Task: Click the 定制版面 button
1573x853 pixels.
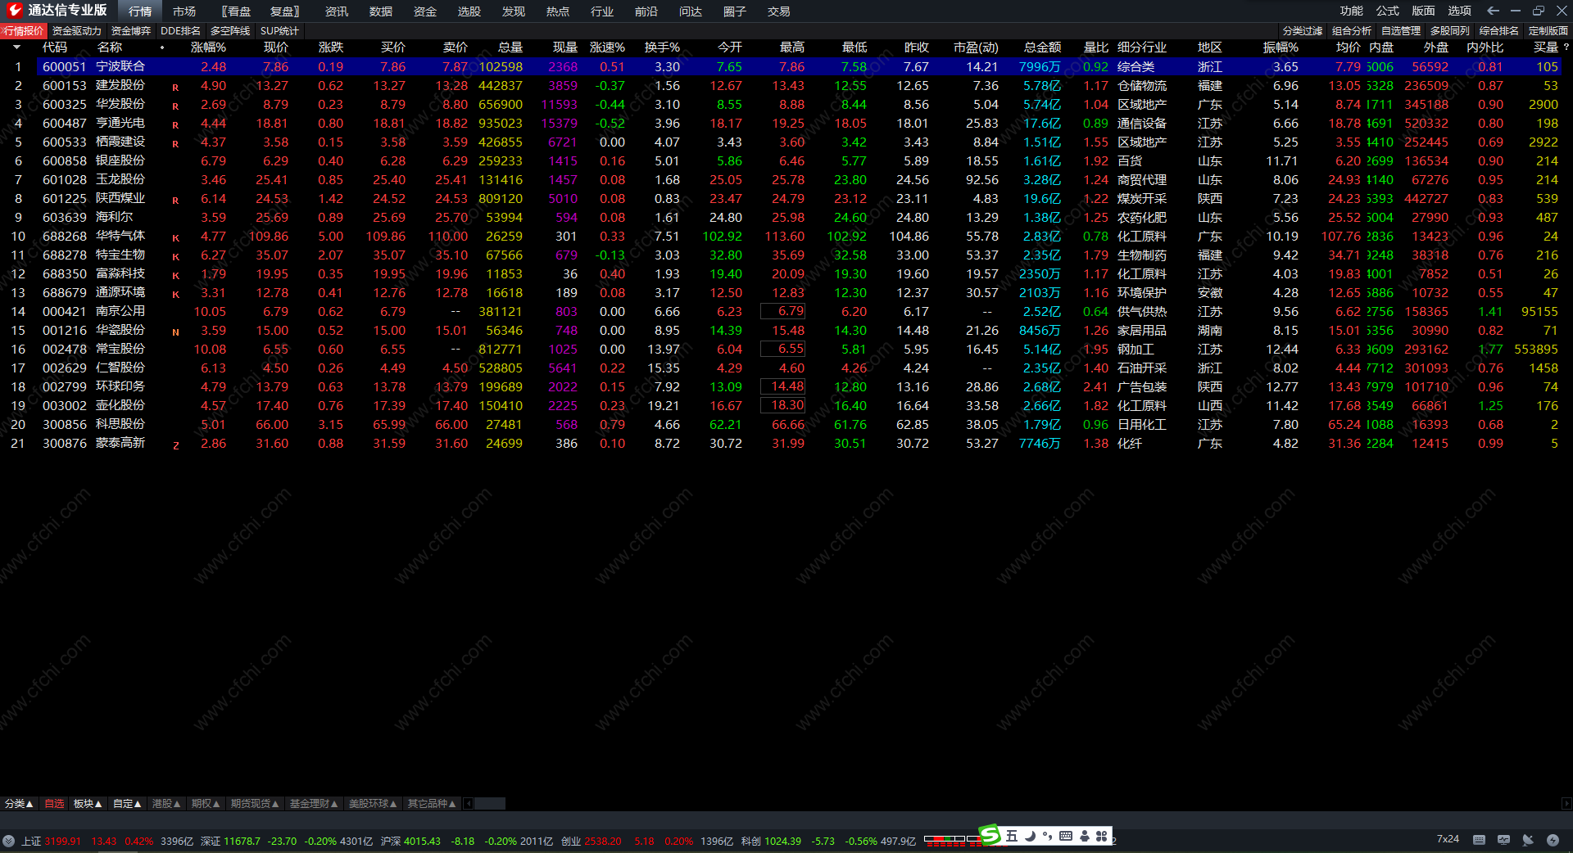Action: click(x=1548, y=31)
